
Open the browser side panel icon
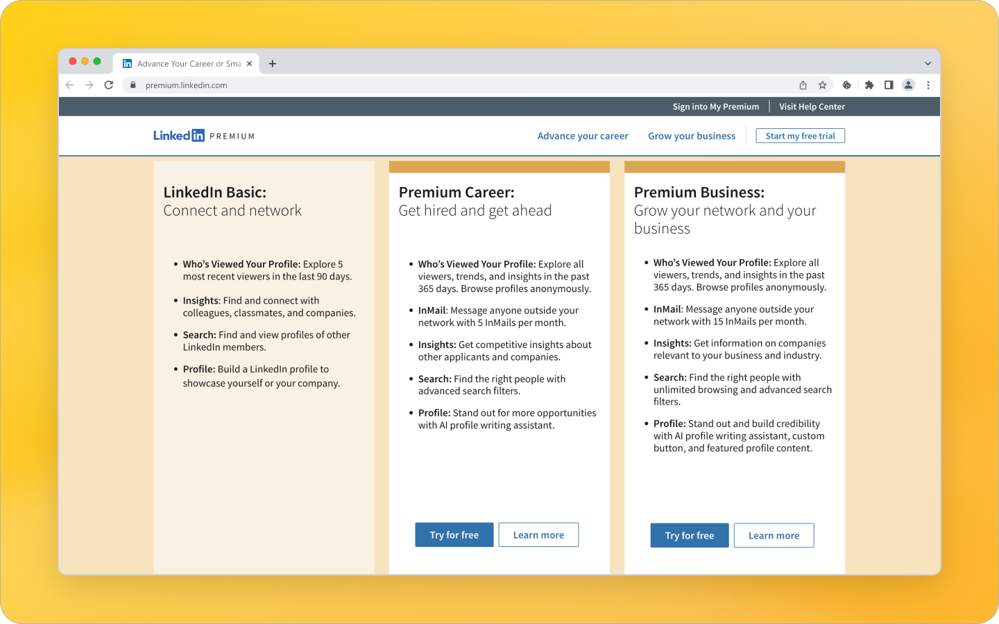[x=889, y=85]
